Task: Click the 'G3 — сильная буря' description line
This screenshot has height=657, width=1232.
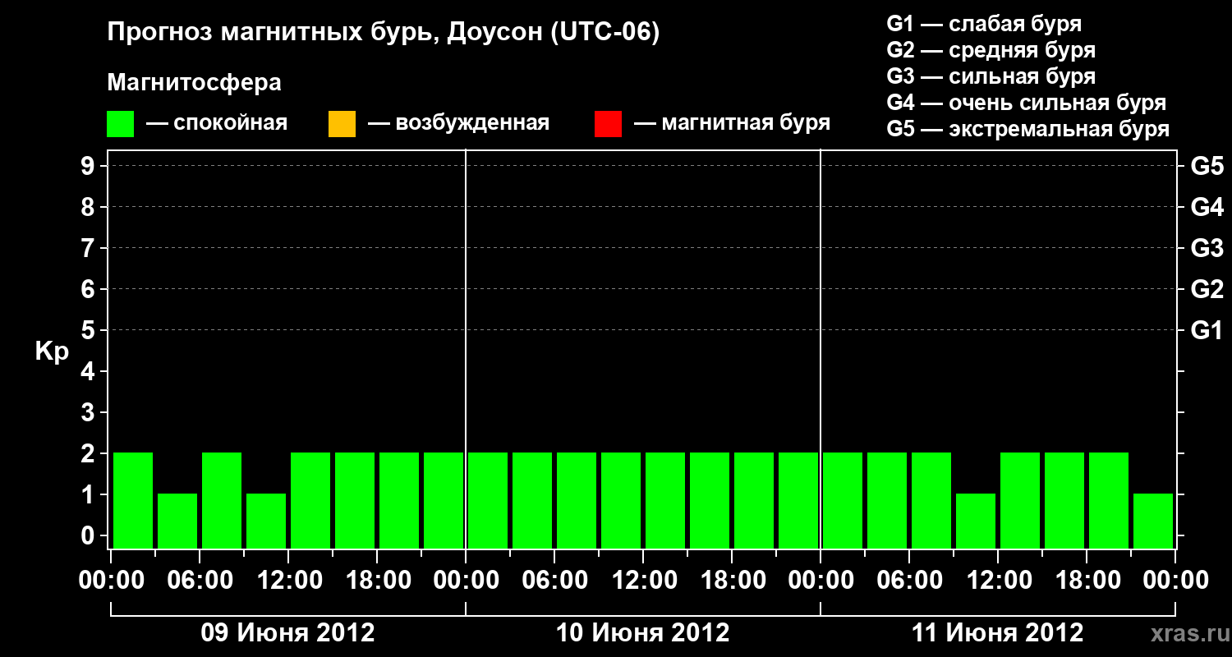Action: click(991, 76)
